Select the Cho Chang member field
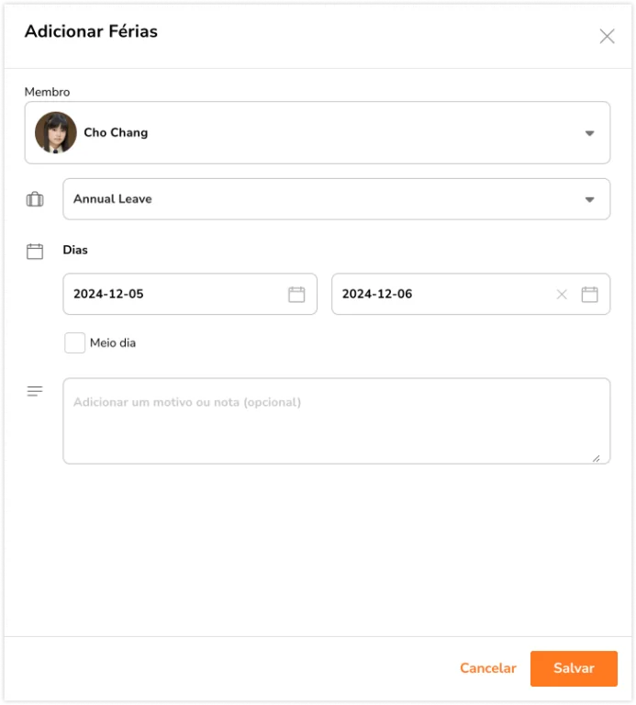This screenshot has height=705, width=636. click(318, 132)
